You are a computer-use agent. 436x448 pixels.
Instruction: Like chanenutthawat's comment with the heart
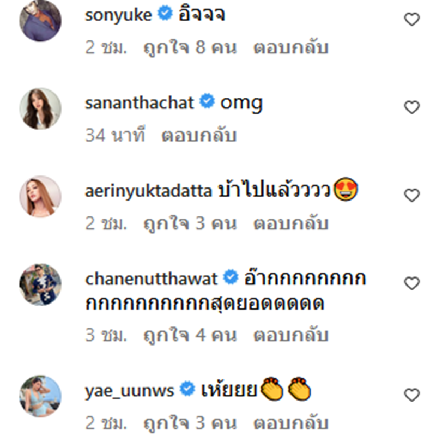pyautogui.click(x=411, y=283)
